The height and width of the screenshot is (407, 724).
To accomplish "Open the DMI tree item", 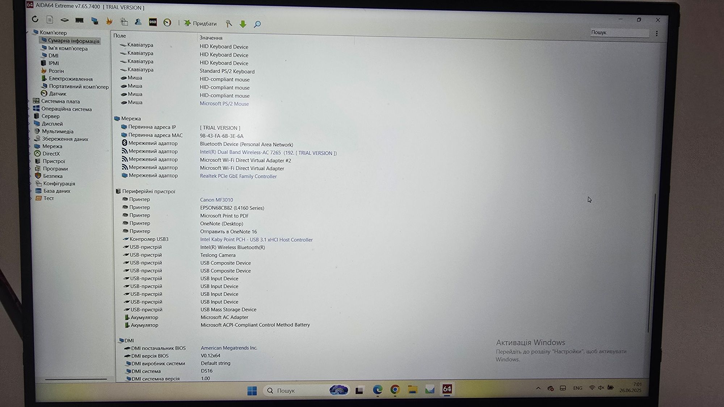I will click(53, 56).
